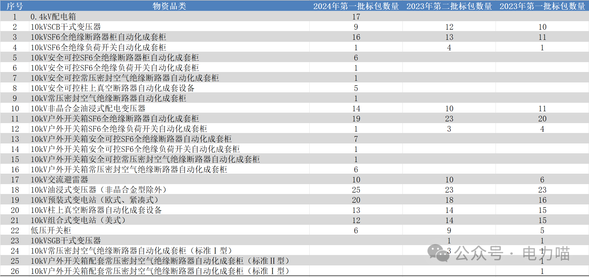Click the 10kV交流避雷器 cell
The image size is (589, 277).
60,180
